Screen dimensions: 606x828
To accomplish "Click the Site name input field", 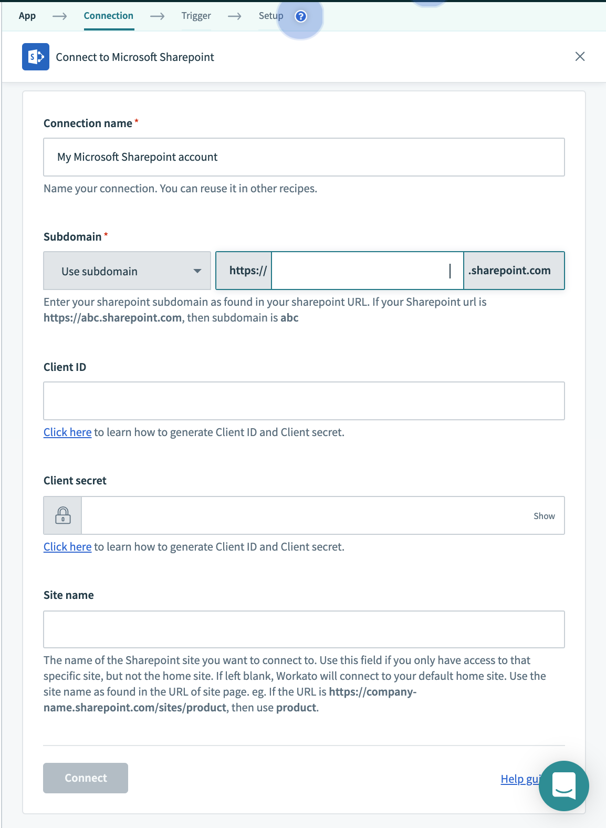I will 304,629.
